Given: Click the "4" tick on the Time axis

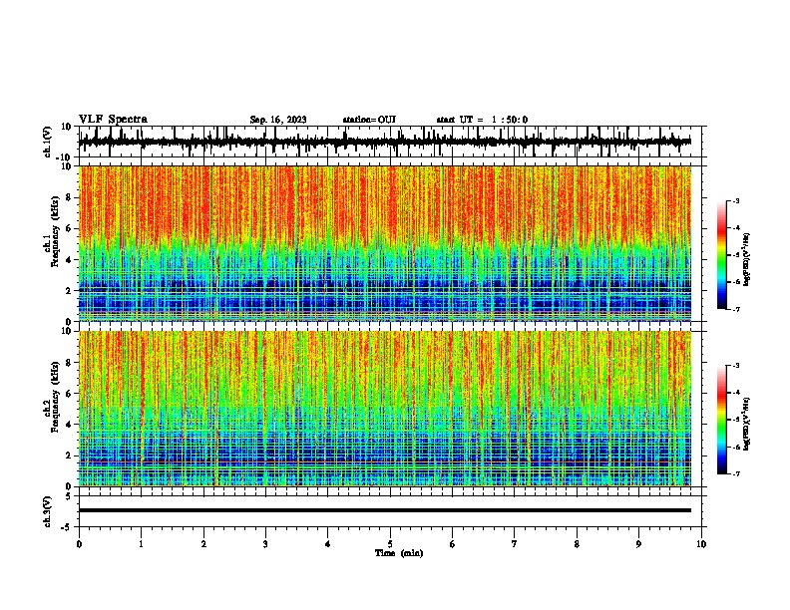Looking at the screenshot, I should 328,544.
